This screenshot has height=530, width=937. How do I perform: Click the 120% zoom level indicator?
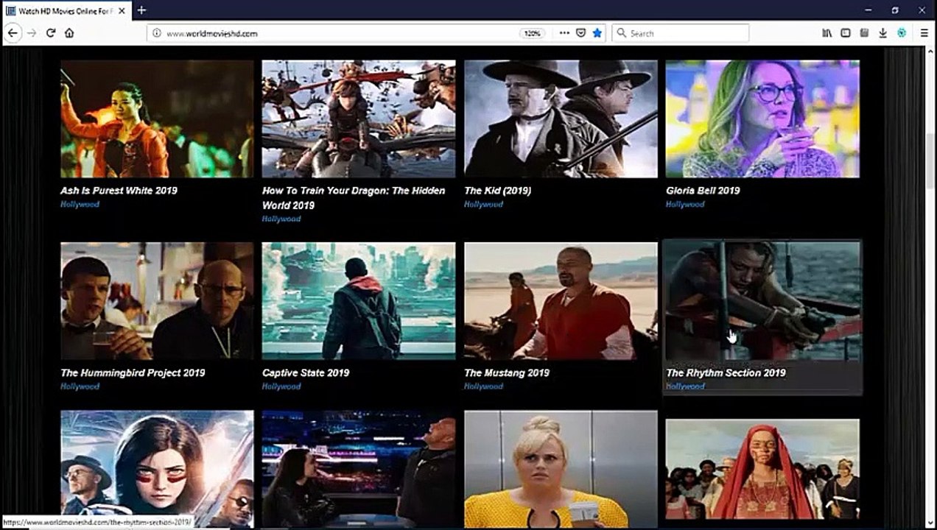(531, 33)
